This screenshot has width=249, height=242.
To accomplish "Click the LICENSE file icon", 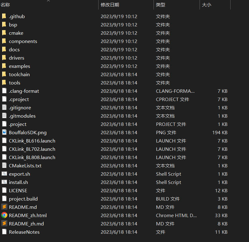I will coord(4,190).
